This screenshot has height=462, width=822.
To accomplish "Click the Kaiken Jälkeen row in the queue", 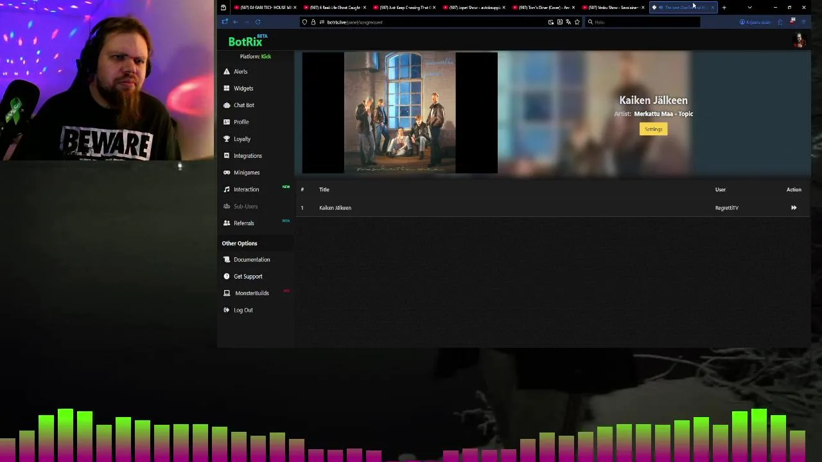I will [x=552, y=208].
